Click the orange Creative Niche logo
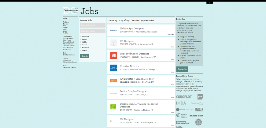 click(x=113, y=81)
